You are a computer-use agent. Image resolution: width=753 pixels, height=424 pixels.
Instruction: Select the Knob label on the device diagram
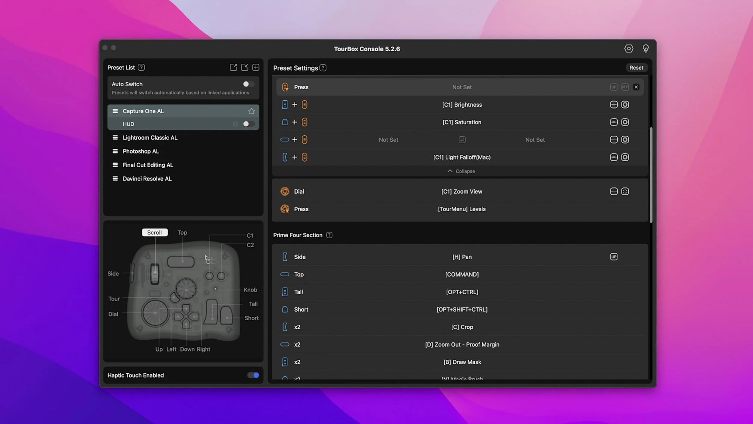(x=250, y=290)
